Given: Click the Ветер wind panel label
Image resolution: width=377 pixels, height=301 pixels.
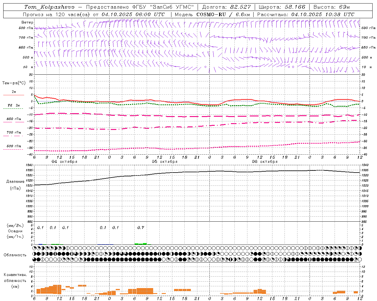Looking at the screenshot, I should point(27,22).
